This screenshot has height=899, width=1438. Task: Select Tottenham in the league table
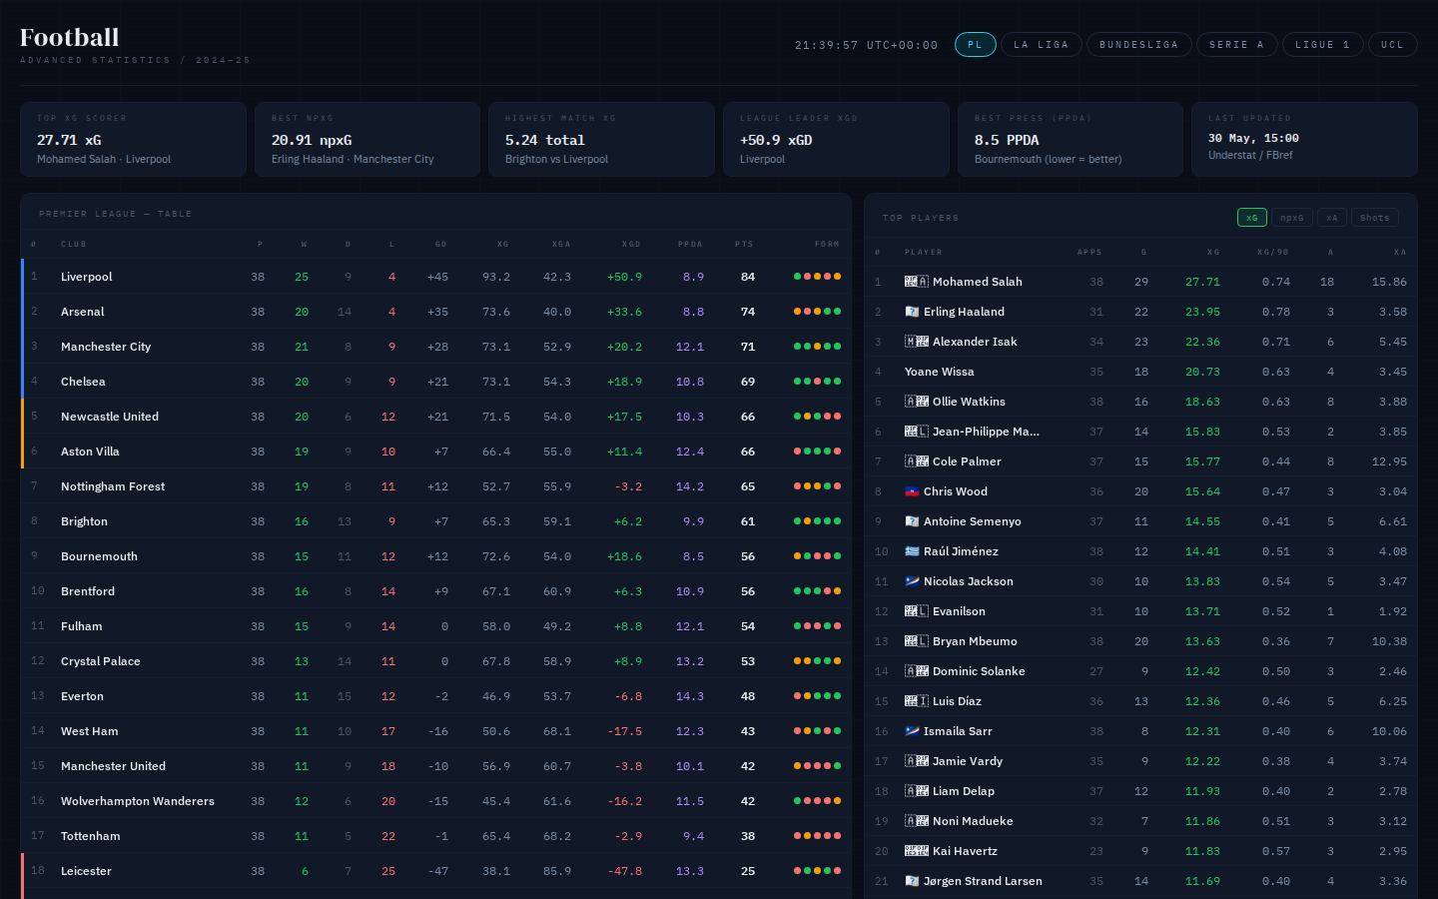pos(435,836)
